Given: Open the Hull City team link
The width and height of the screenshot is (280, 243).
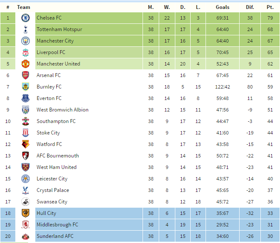Looking at the screenshot, I should point(46,213).
